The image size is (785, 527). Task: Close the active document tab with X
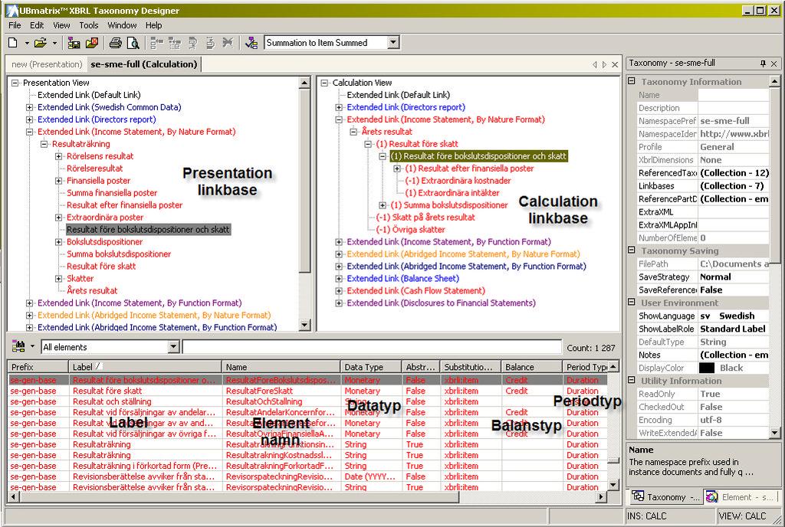(x=615, y=64)
